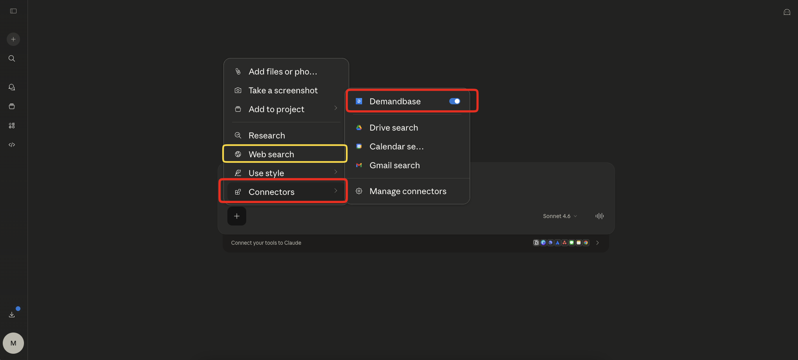The height and width of the screenshot is (360, 798).
Task: Click the Gmail icon
Action: (359, 165)
